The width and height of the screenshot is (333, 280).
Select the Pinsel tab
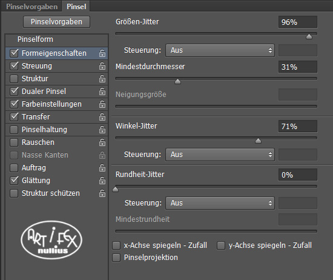[x=76, y=7]
